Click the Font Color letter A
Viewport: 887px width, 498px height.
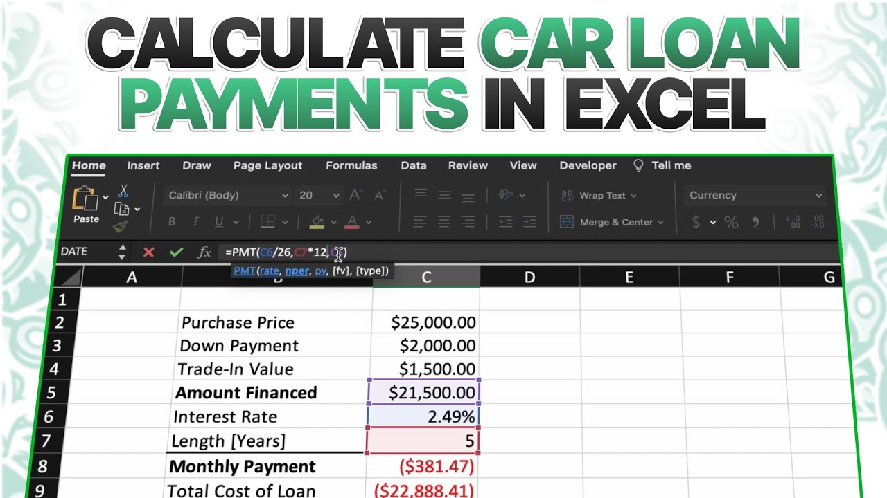(352, 222)
